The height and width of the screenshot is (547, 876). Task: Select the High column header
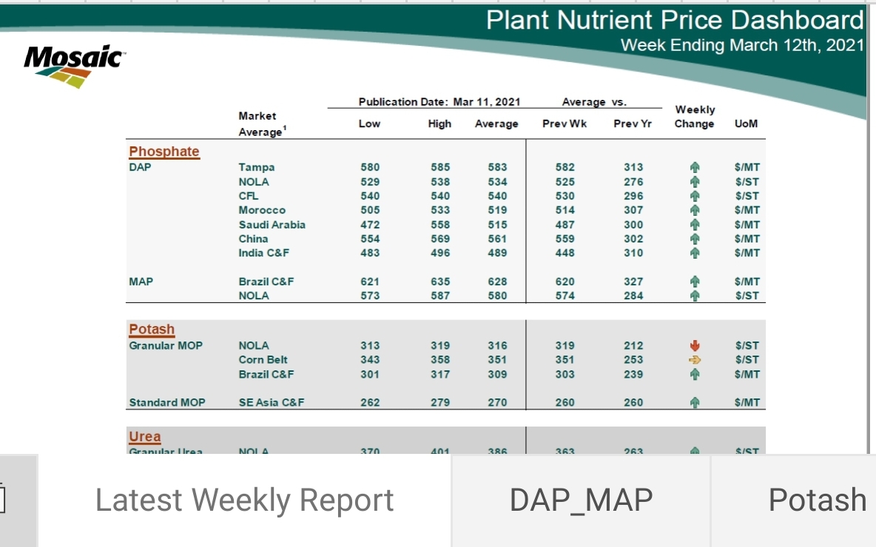[439, 124]
